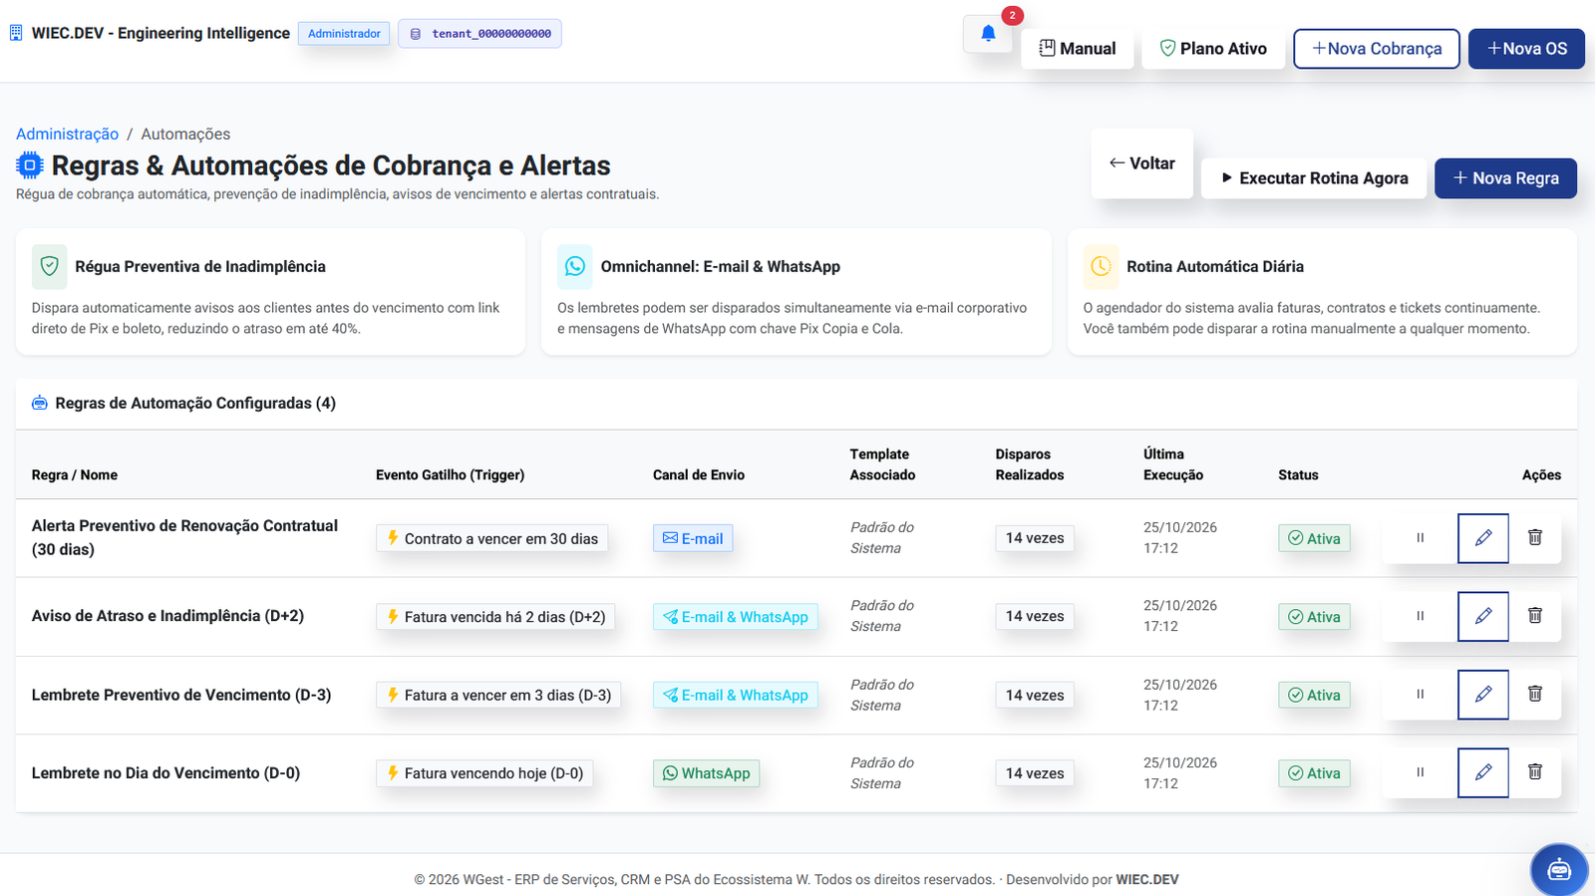The width and height of the screenshot is (1595, 896).
Task: Click the Omnichannel: E-mail & WhatsApp card title
Action: tap(721, 266)
